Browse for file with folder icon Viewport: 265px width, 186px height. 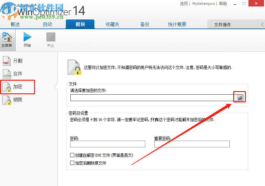240,98
